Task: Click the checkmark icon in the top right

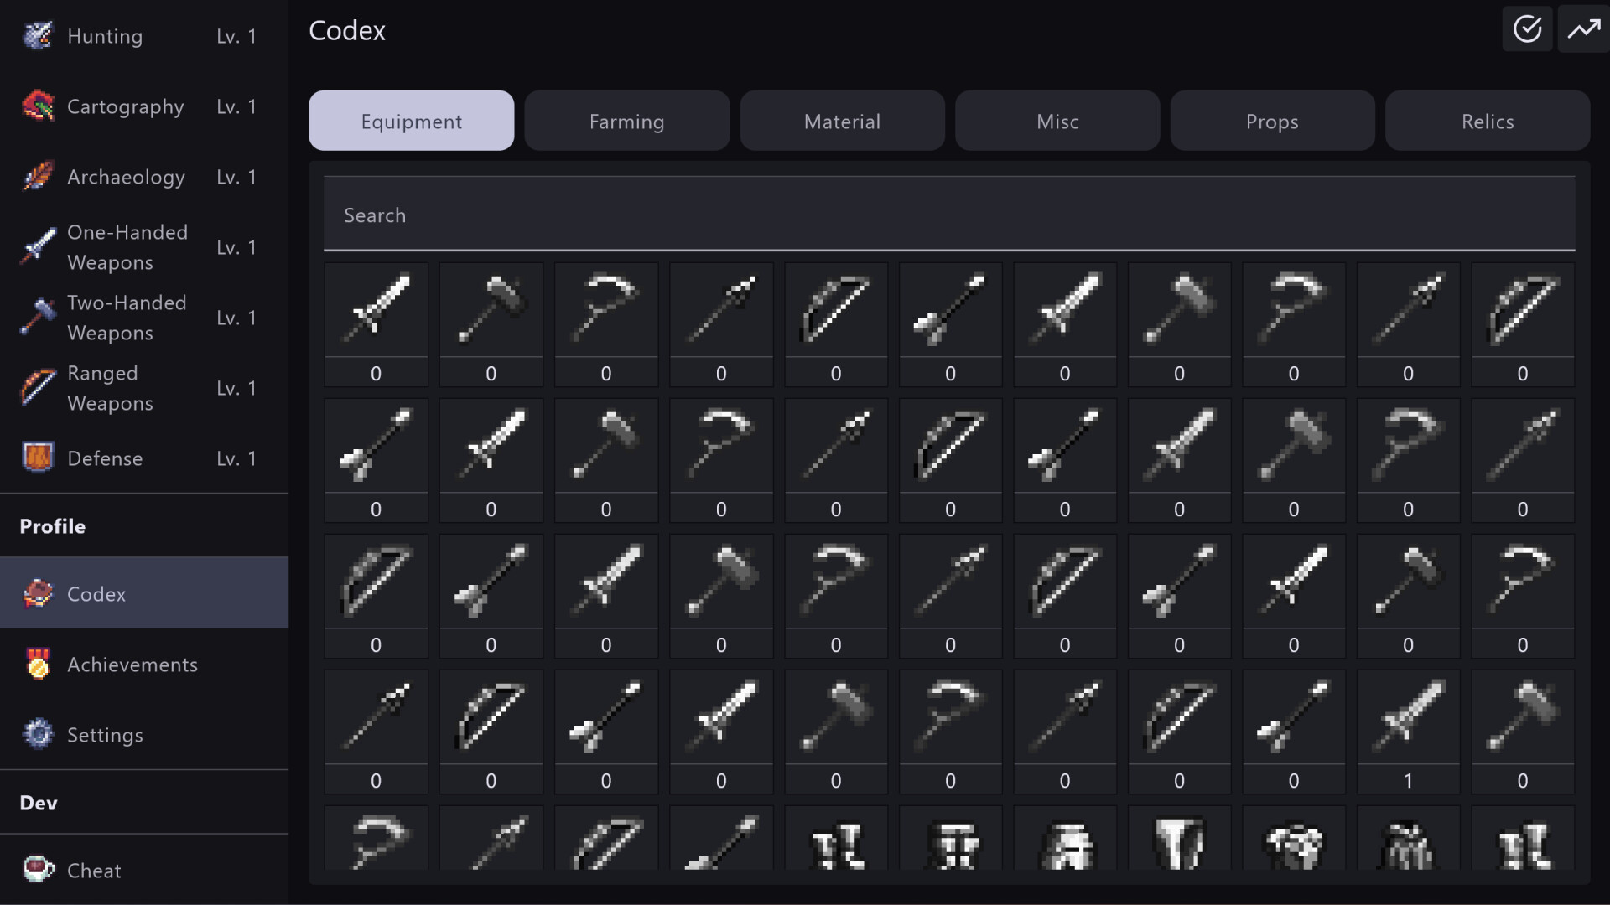Action: tap(1527, 28)
